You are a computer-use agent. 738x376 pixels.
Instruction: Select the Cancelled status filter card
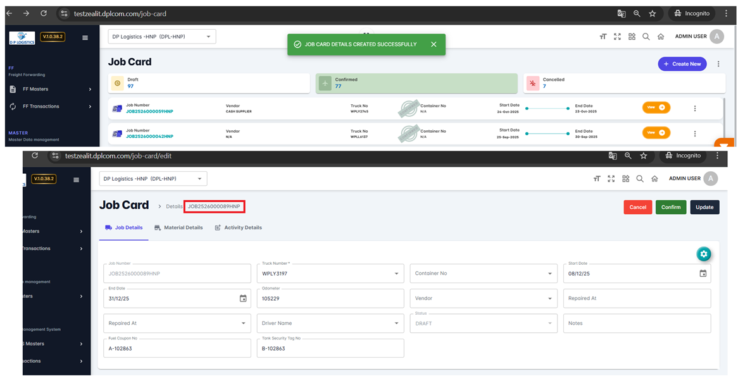(x=624, y=83)
